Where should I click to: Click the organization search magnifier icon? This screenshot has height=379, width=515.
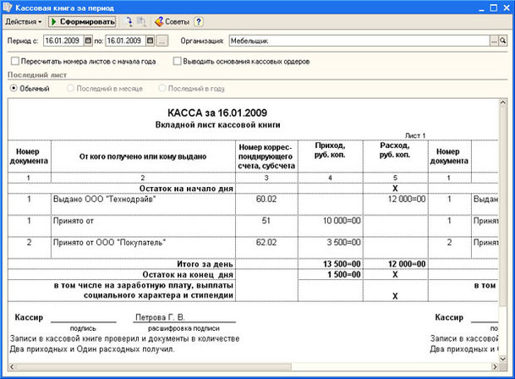click(x=505, y=40)
